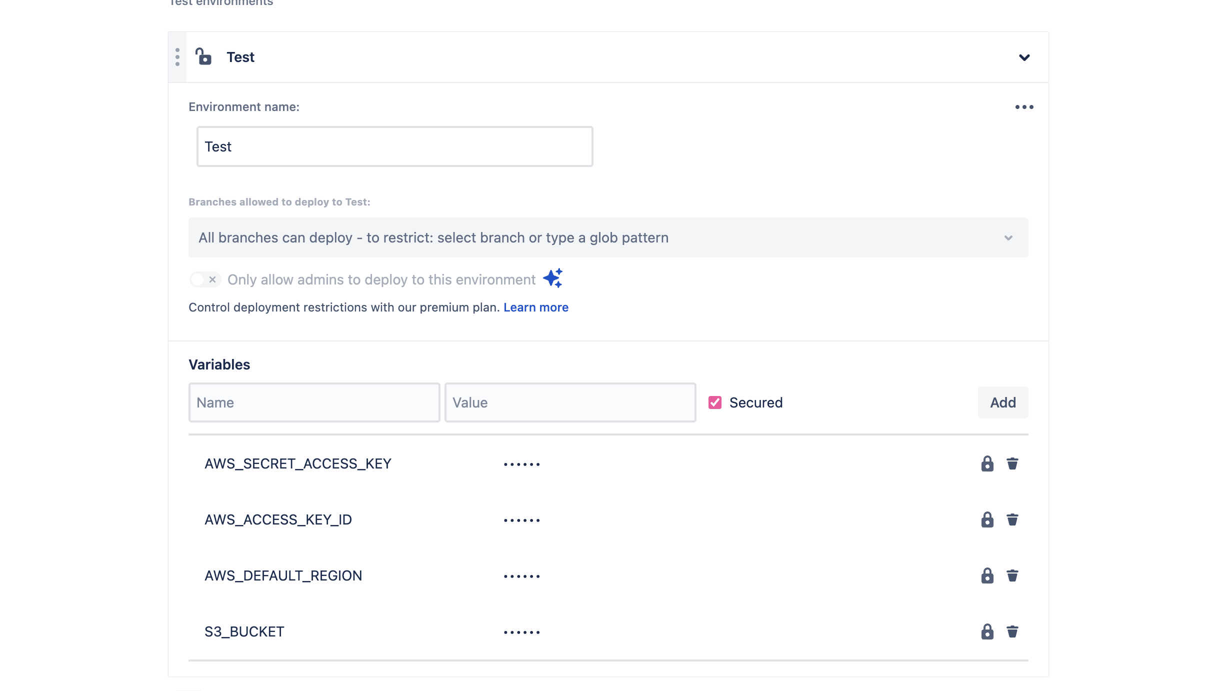The image size is (1225, 691).
Task: Delete the AWS_SECRET_ACCESS_KEY variable
Action: tap(1012, 464)
